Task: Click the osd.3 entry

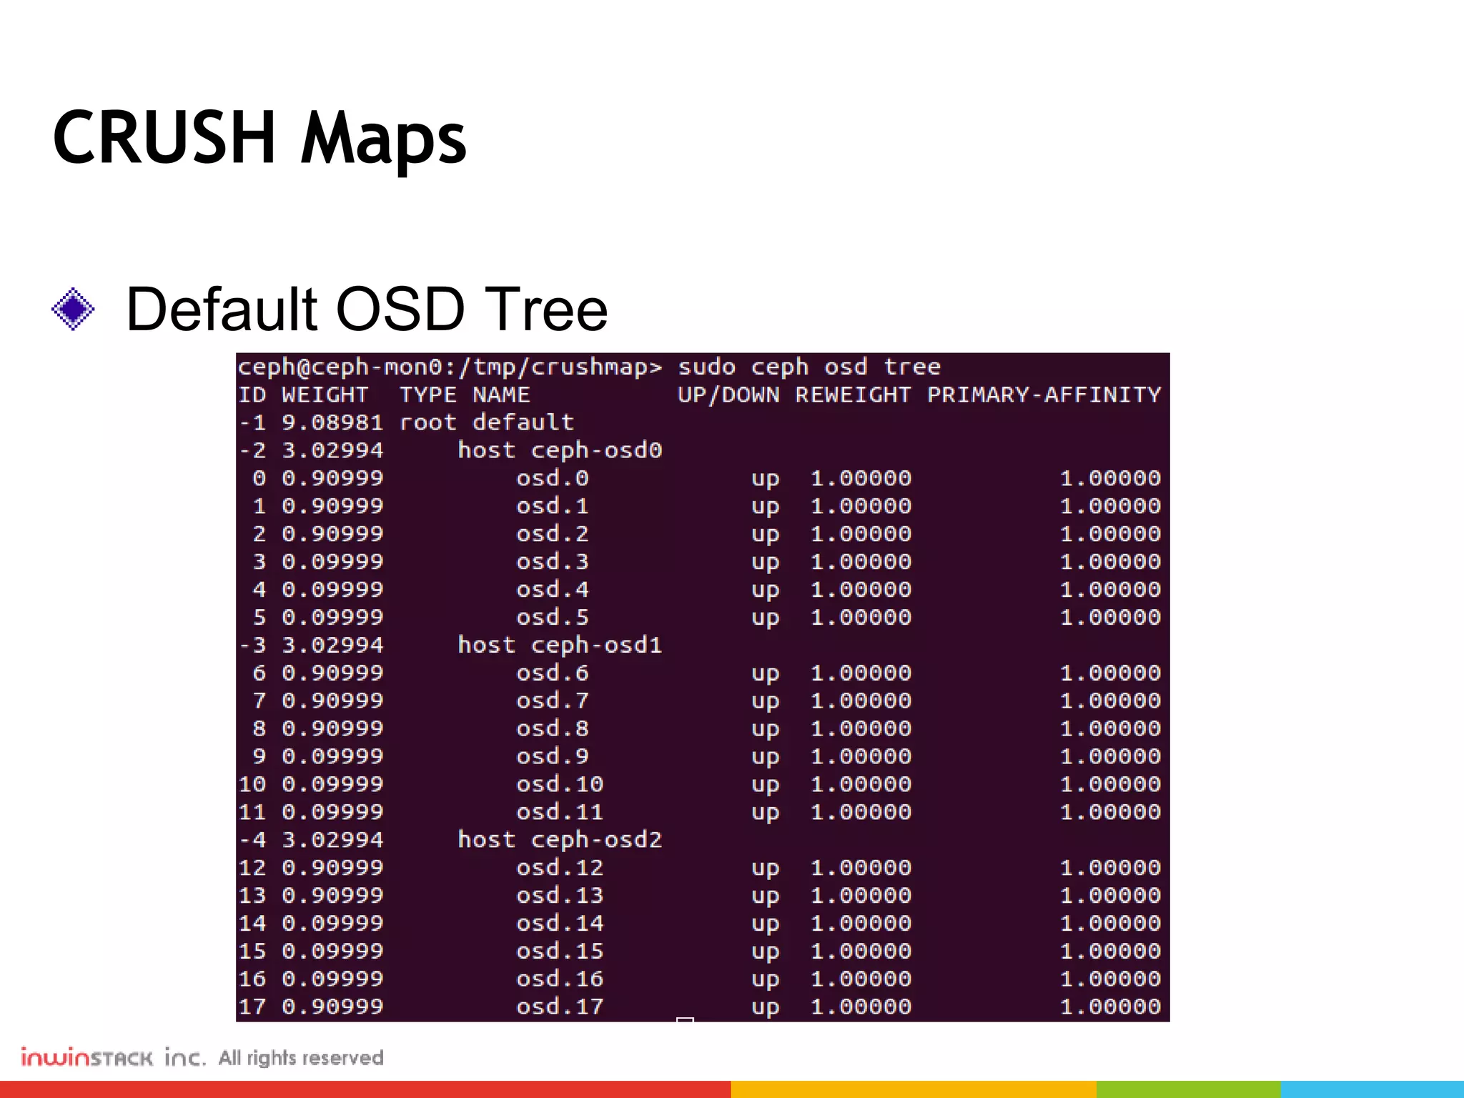Action: pos(553,562)
